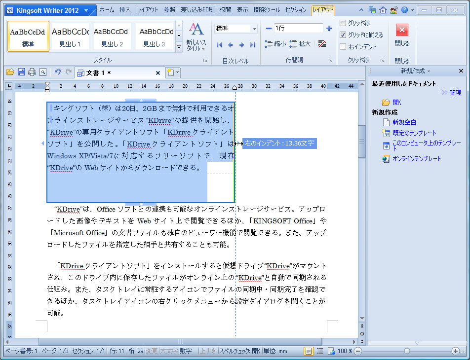Select the AaBbCcDd 標準 style

[x=28, y=36]
